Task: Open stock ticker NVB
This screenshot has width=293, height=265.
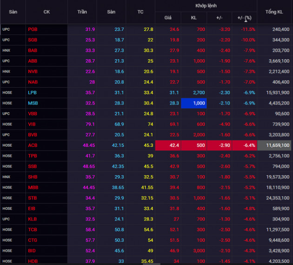Action: [x=33, y=71]
